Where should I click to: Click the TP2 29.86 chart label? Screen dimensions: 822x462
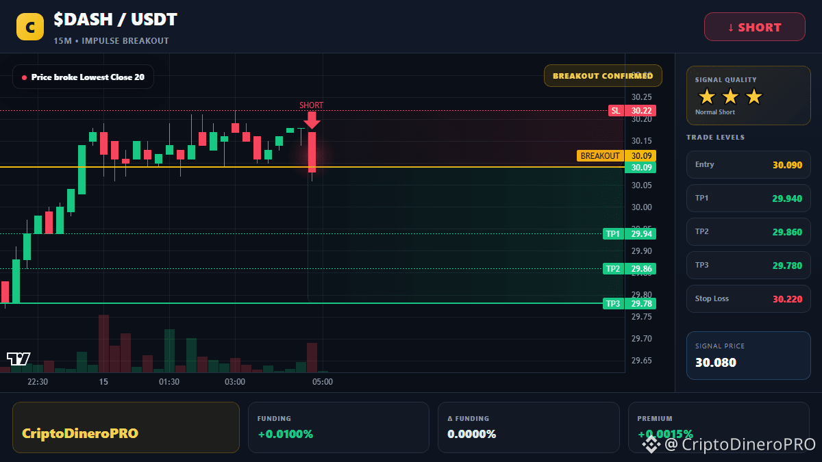click(x=629, y=269)
